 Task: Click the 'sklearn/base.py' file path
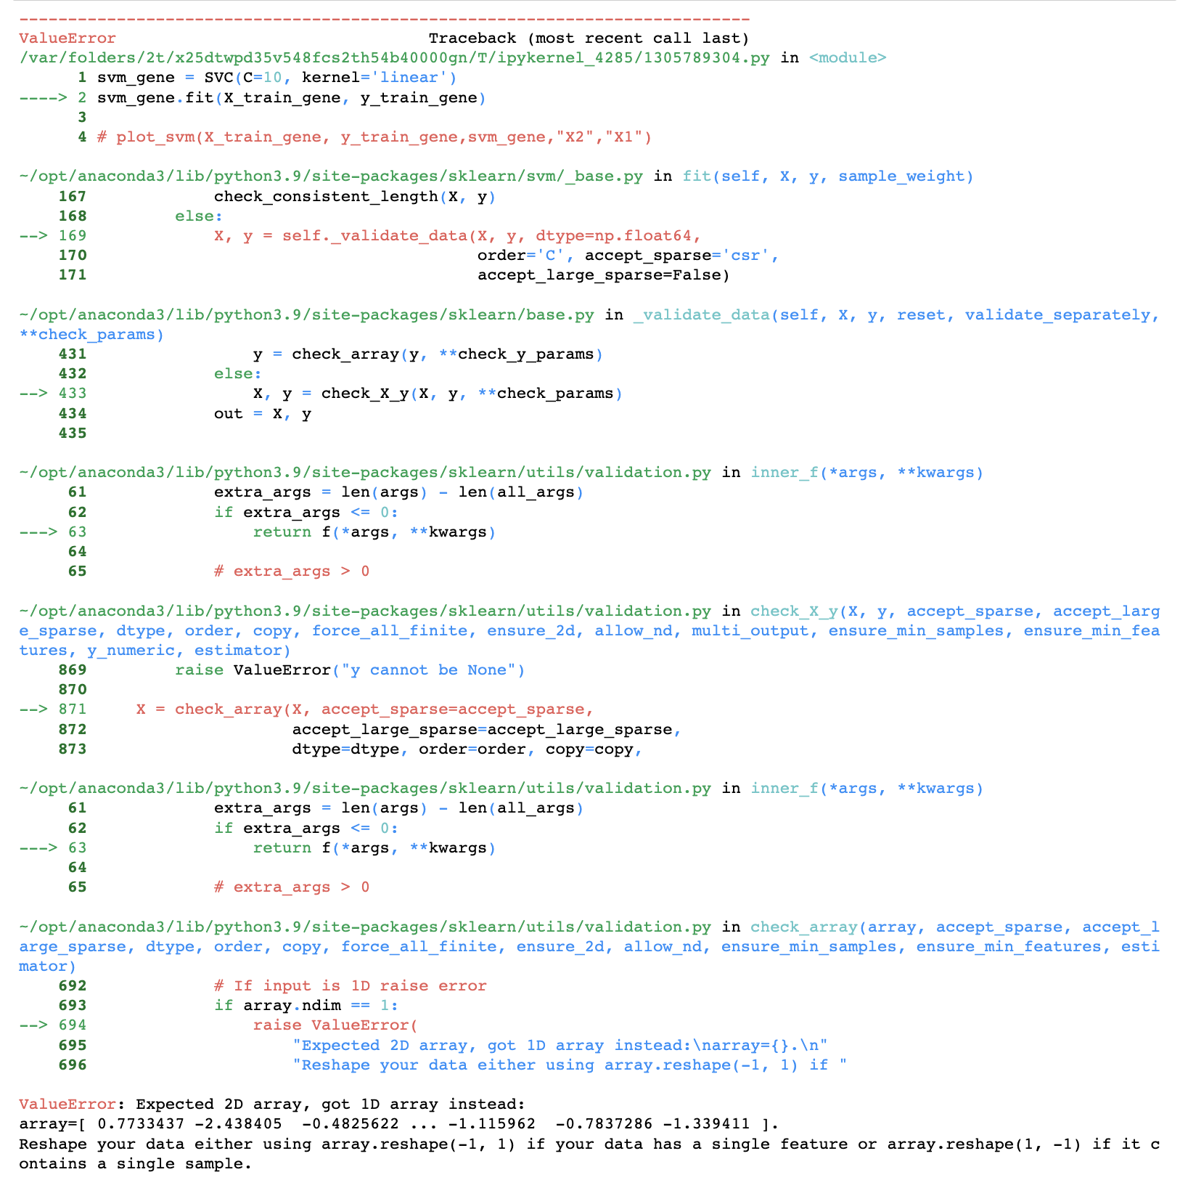tap(306, 315)
